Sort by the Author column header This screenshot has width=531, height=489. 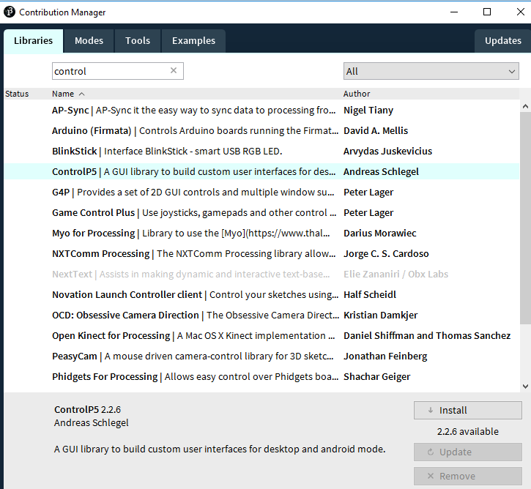click(x=357, y=94)
